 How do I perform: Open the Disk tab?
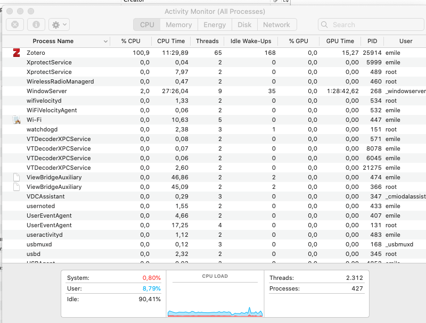pyautogui.click(x=244, y=24)
